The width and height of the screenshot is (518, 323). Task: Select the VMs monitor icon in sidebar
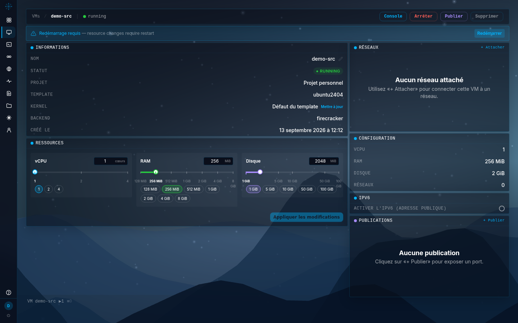pos(9,32)
